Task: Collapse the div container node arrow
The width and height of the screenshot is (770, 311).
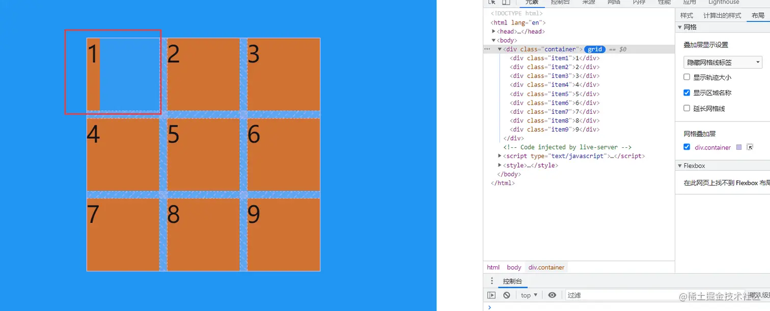Action: [x=500, y=49]
